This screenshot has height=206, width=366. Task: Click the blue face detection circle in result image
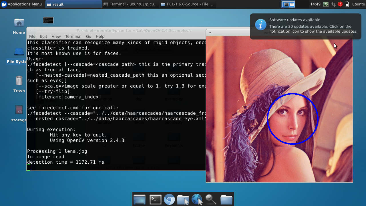tap(293, 119)
